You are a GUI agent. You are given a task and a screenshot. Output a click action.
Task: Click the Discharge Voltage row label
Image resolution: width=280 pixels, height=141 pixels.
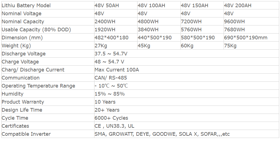pyautogui.click(x=24, y=53)
